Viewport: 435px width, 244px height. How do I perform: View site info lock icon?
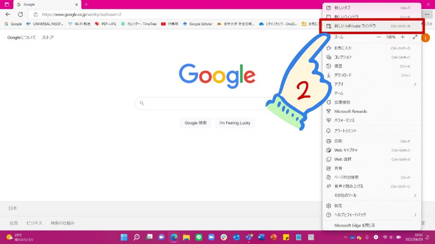35,14
